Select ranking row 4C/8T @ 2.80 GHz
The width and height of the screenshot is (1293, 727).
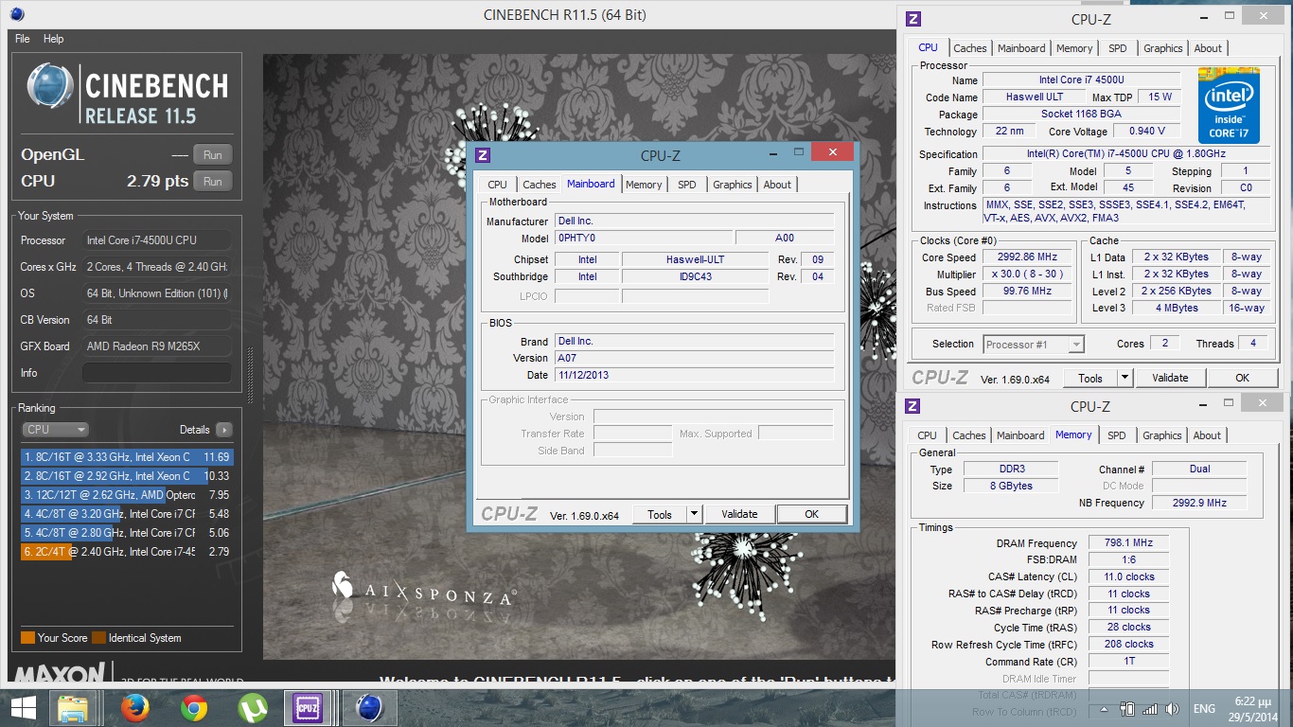[126, 532]
